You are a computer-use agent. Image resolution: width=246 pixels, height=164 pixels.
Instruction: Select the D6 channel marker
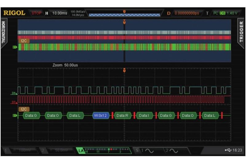click(14, 92)
